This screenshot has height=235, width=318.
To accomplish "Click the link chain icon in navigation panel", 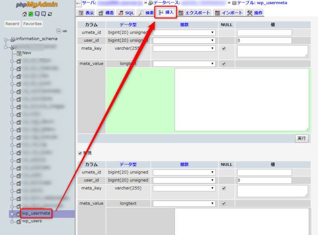I will 65,31.
